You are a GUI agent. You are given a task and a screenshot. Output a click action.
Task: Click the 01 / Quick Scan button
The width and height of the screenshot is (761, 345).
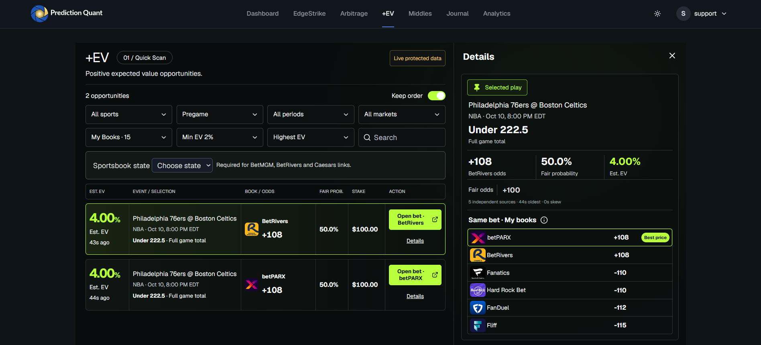click(x=144, y=58)
